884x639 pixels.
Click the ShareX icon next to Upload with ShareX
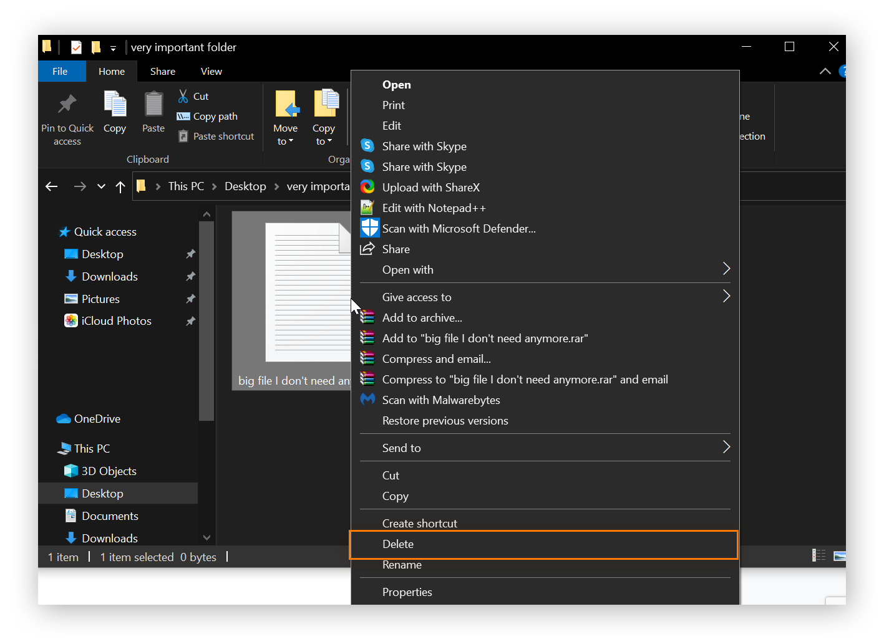pos(369,186)
